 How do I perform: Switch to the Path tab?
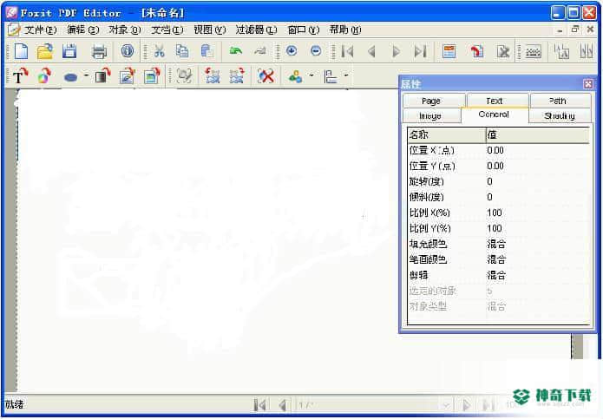point(560,101)
